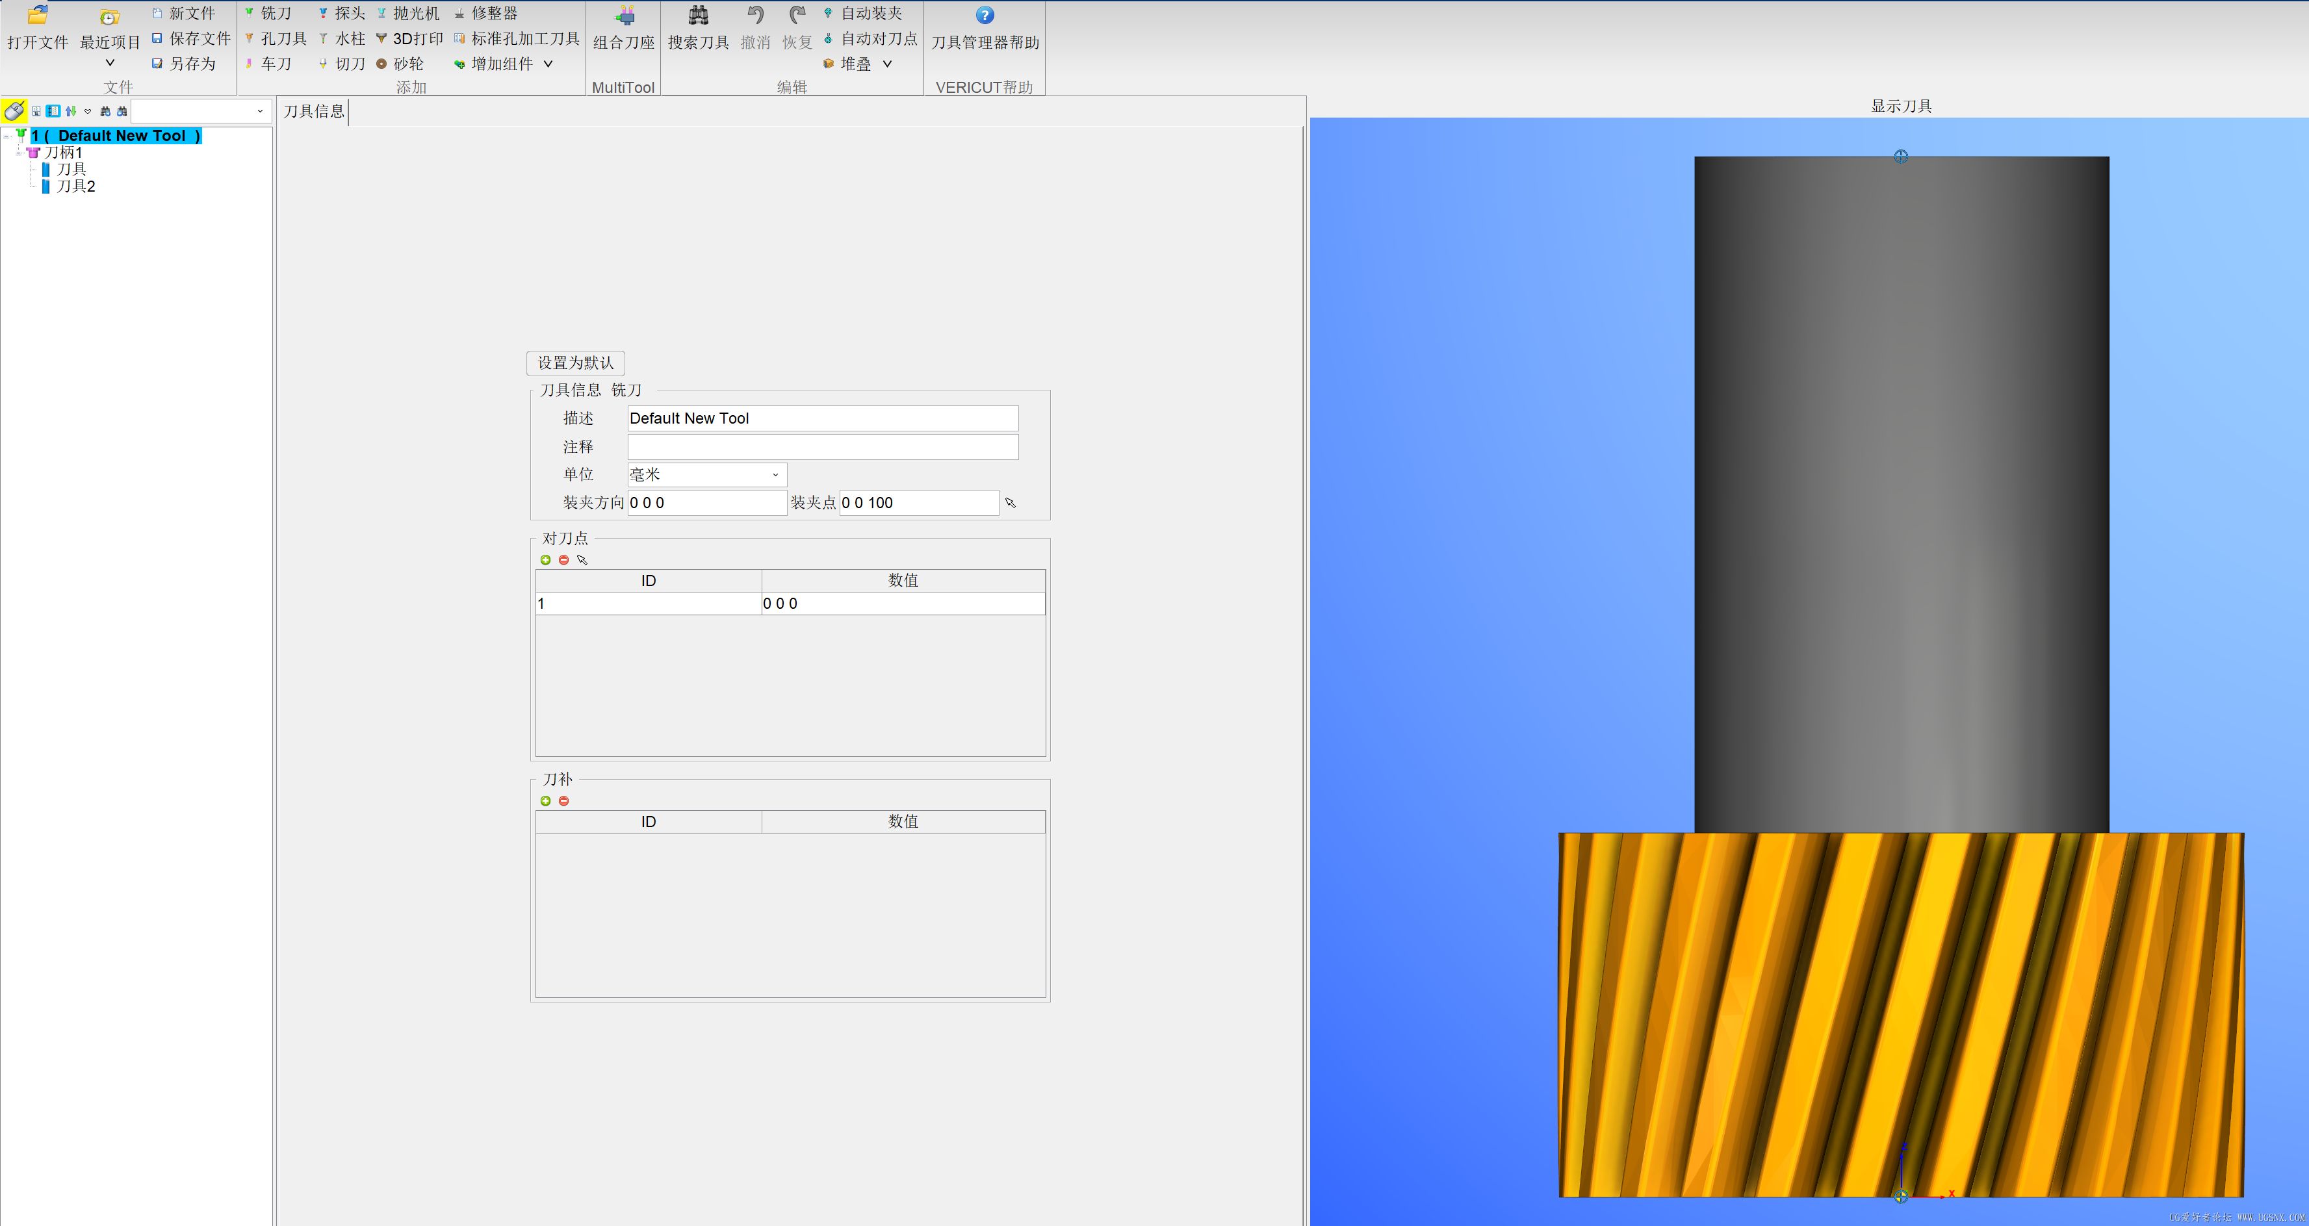The height and width of the screenshot is (1226, 2309).
Task: Toggle the mouse pick mode icon
Action: (x=14, y=111)
